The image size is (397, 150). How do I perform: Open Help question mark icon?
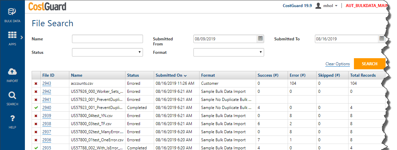pyautogui.click(x=12, y=118)
